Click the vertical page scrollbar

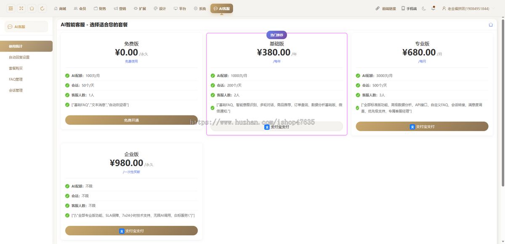pyautogui.click(x=502, y=102)
